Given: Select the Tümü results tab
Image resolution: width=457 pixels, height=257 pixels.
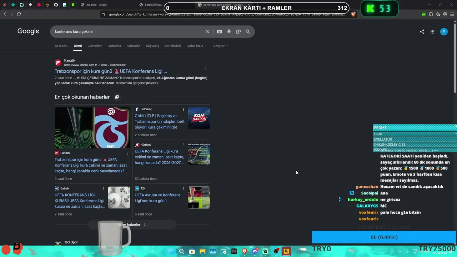Looking at the screenshot, I should tap(77, 46).
